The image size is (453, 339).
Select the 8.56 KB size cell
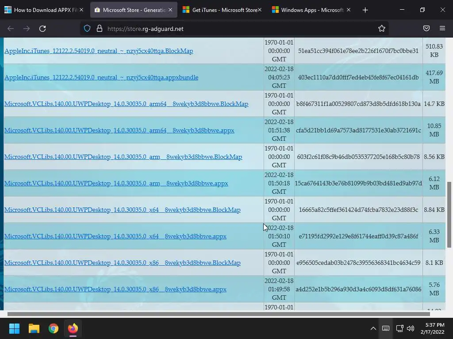[434, 157]
